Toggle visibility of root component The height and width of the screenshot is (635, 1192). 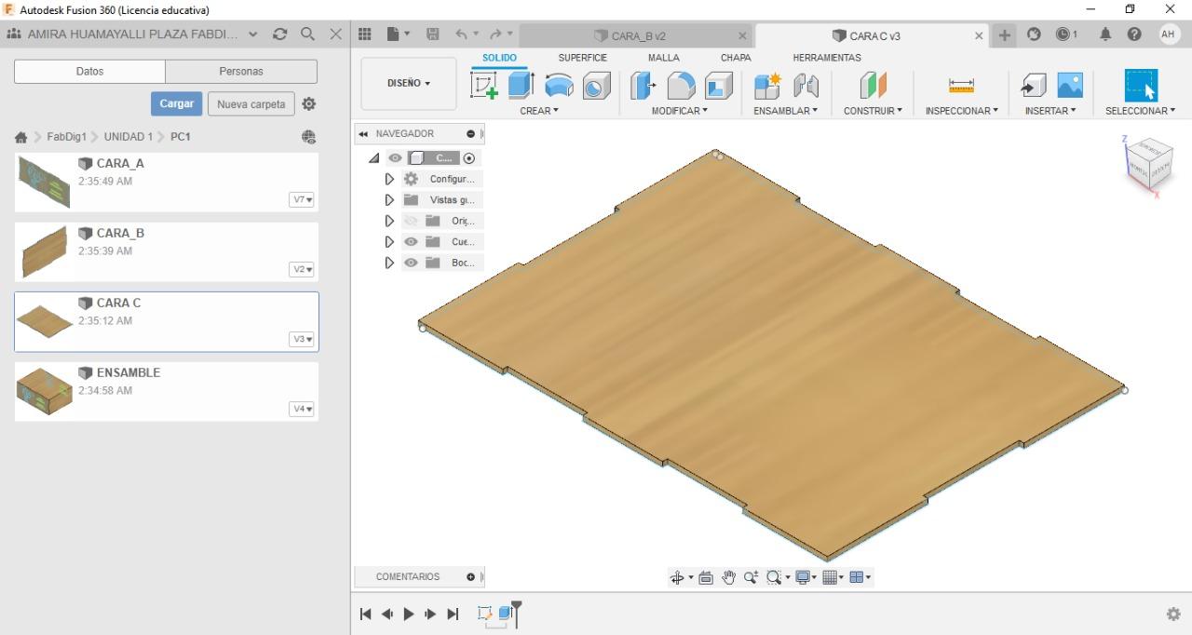(x=396, y=158)
